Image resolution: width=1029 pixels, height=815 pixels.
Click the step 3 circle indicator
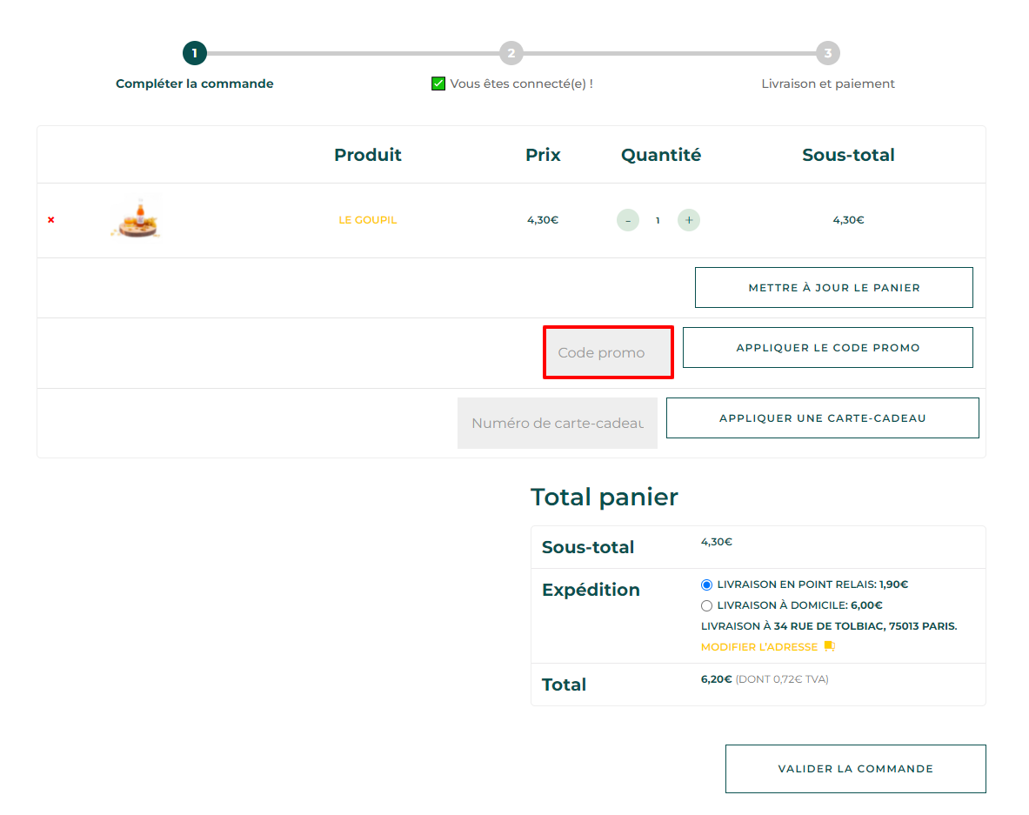coord(828,53)
